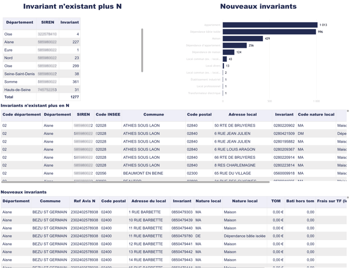Screen dimensions: 349x268
Task: Click the TOM column header
Action: pos(276,201)
